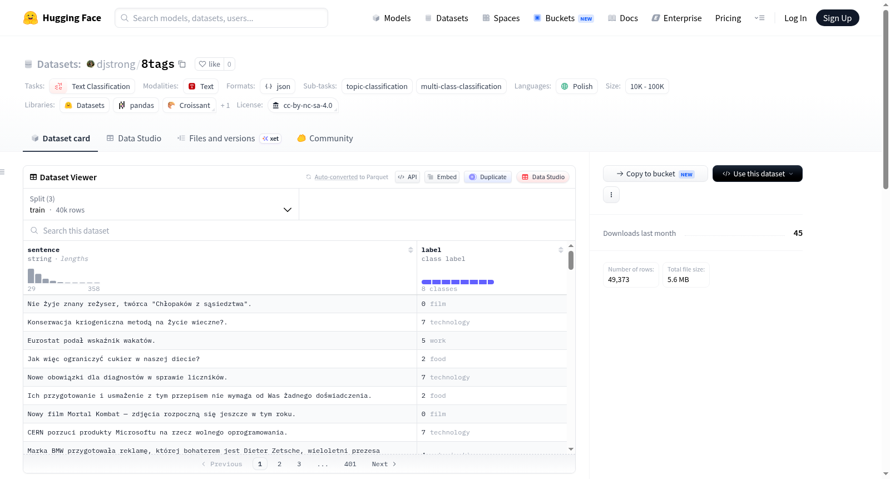Click row "Jak więc ograniczyć cukier w naszej diecie?"

click(295, 359)
